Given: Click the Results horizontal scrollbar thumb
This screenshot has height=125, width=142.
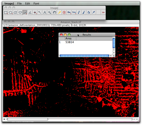Looking at the screenshot, I should pyautogui.click(x=84, y=56).
